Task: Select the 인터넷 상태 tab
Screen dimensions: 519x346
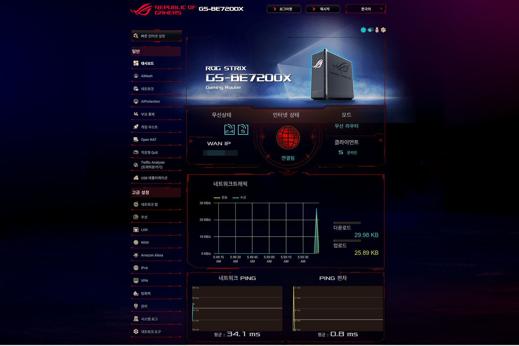Action: (x=286, y=115)
